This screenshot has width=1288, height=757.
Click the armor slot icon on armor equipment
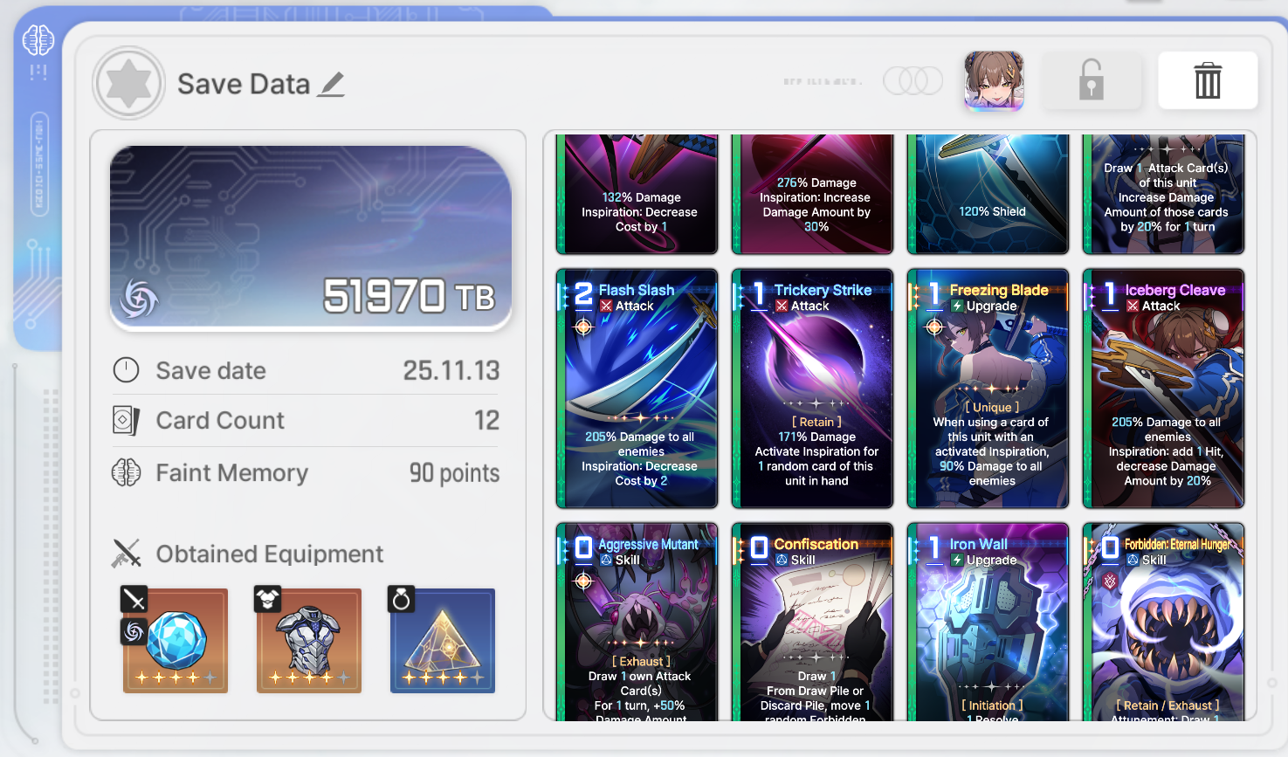(x=268, y=599)
